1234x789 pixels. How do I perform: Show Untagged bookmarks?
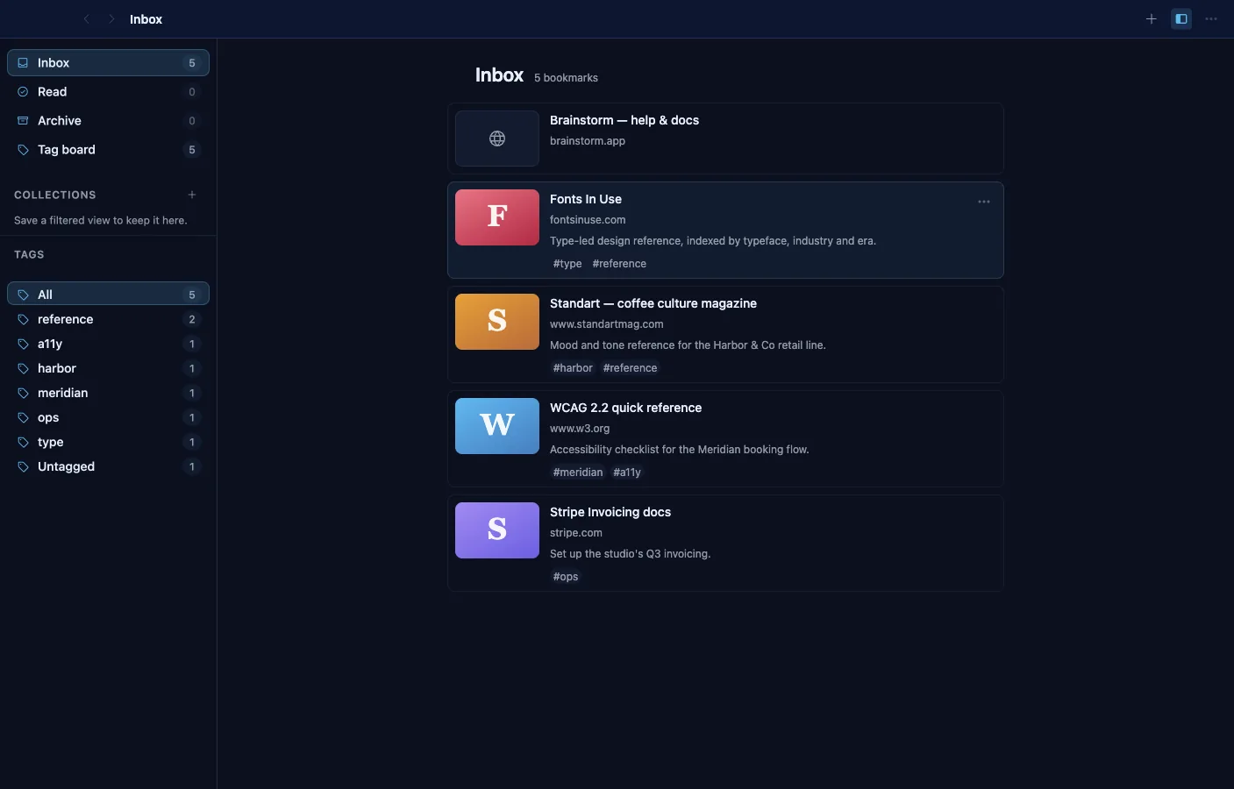pos(108,466)
